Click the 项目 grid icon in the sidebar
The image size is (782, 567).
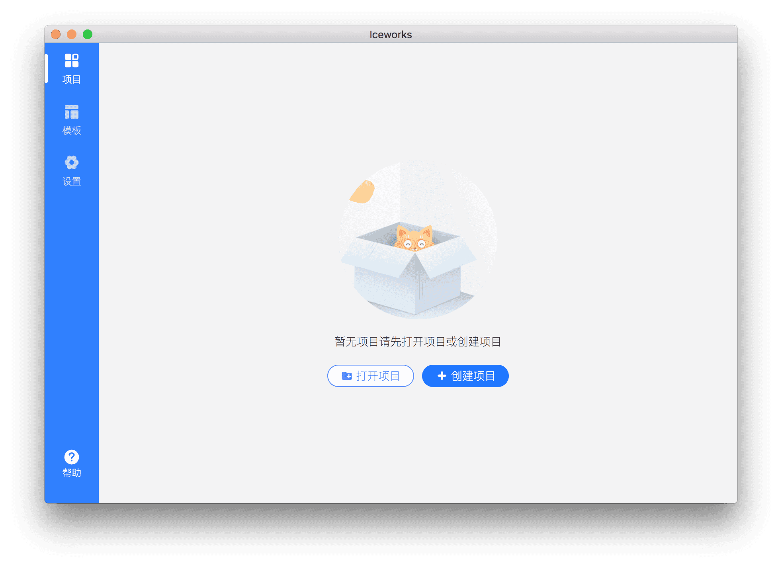(x=72, y=61)
